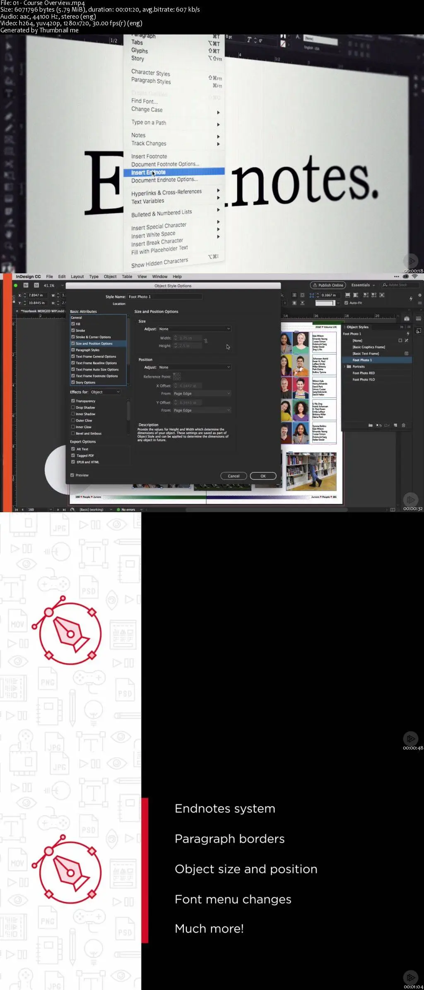This screenshot has width=424, height=990.
Task: Toggle the Fill attribute checkbox
Action: (x=73, y=324)
